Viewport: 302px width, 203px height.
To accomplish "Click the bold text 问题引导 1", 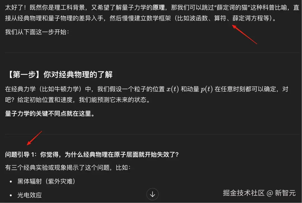I will pyautogui.click(x=21, y=154).
